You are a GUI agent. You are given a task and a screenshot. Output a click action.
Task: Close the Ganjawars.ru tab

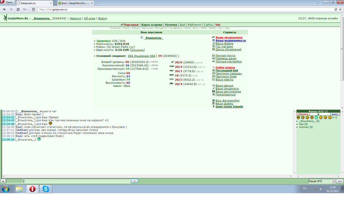point(51,3)
